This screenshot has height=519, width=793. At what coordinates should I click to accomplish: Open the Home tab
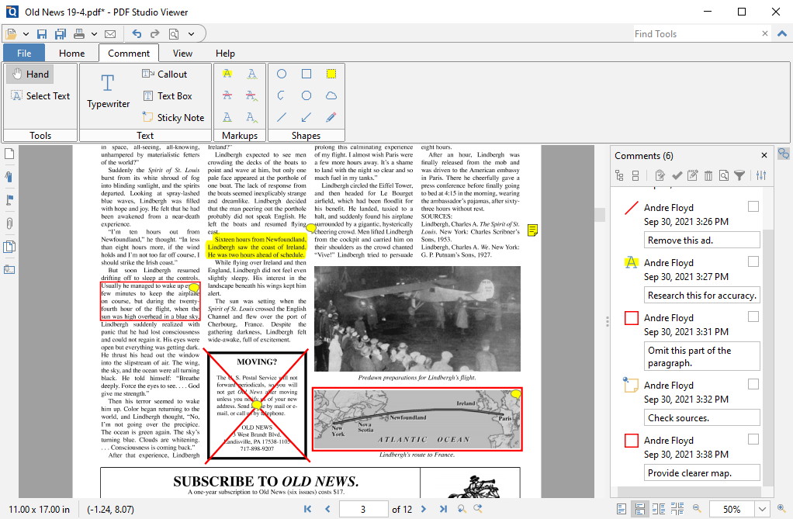(72, 53)
